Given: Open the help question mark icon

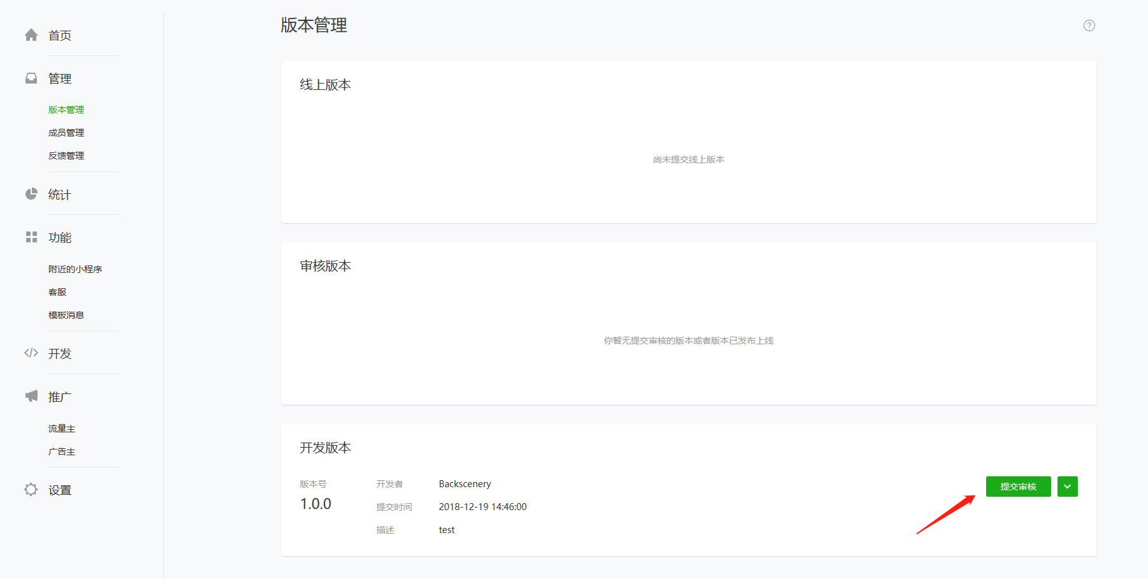Looking at the screenshot, I should (1089, 26).
